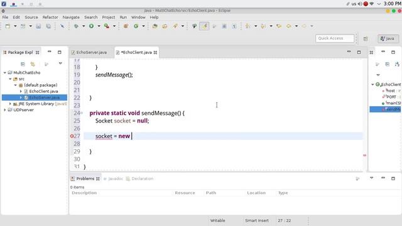
Task: Collapse the MultiChatEcho project node
Action: point(5,73)
